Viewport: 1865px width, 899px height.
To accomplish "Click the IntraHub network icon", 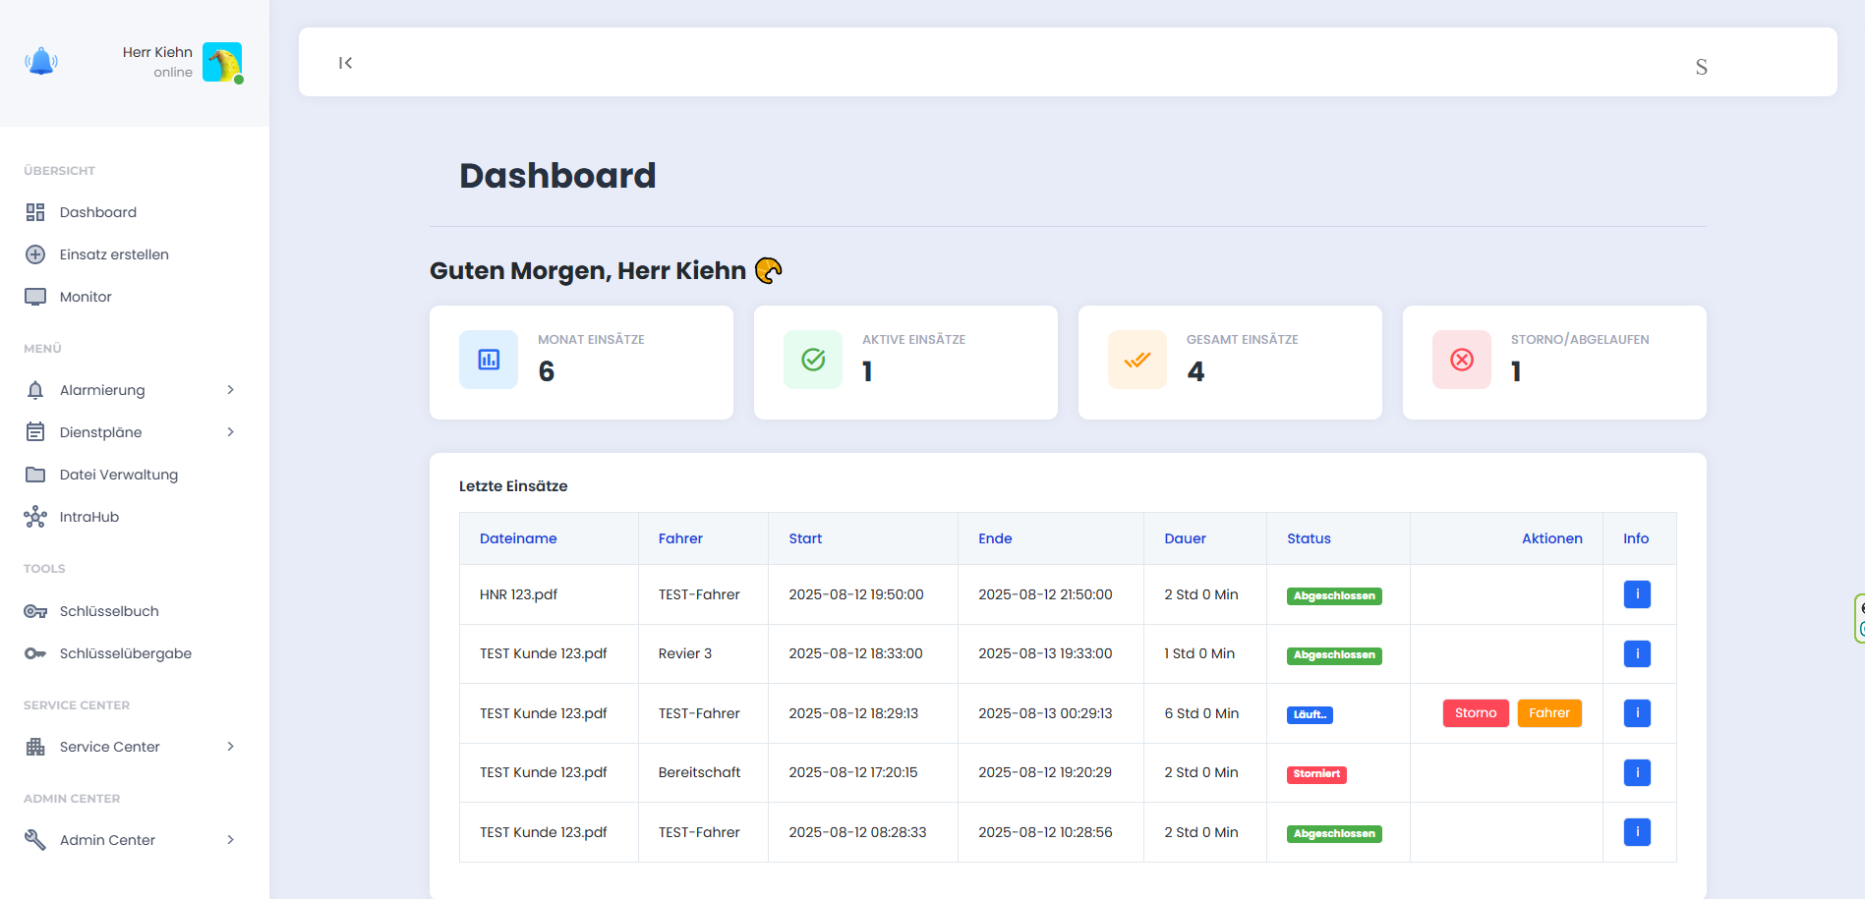I will 35,517.
